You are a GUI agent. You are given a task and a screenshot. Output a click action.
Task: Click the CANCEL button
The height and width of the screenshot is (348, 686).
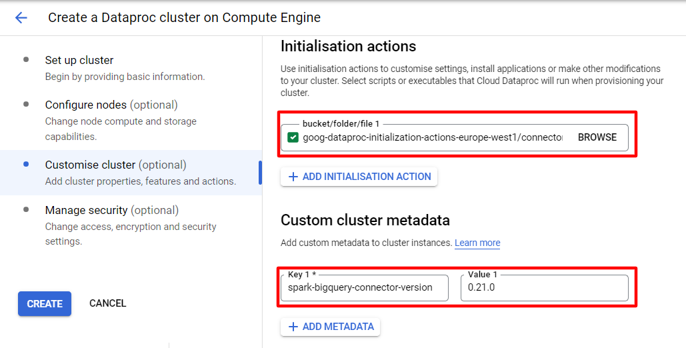tap(107, 303)
